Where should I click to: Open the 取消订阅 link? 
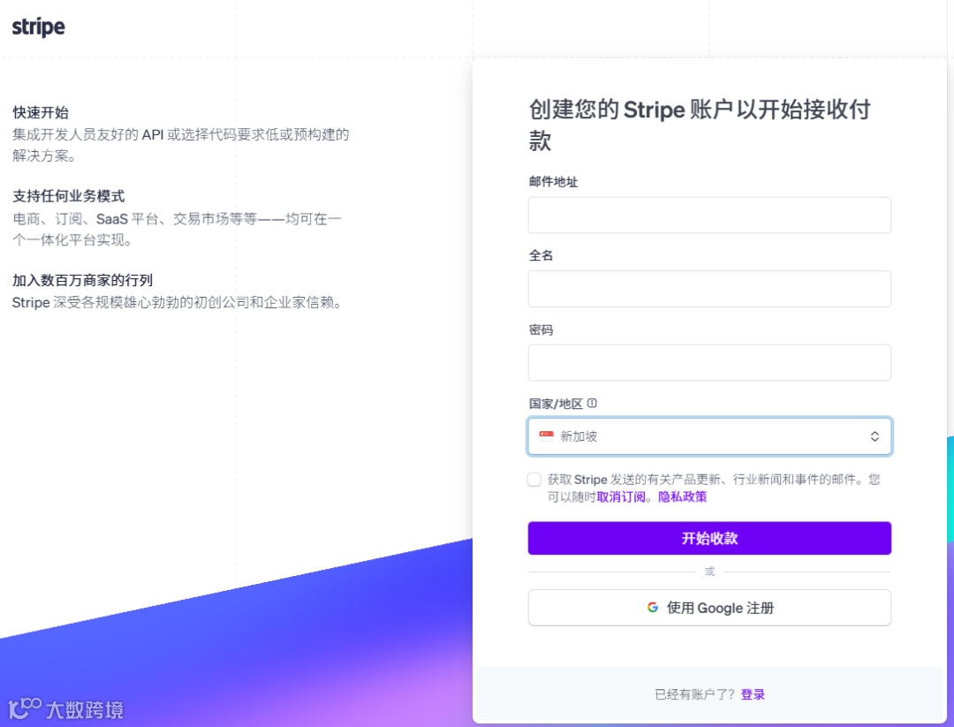621,497
